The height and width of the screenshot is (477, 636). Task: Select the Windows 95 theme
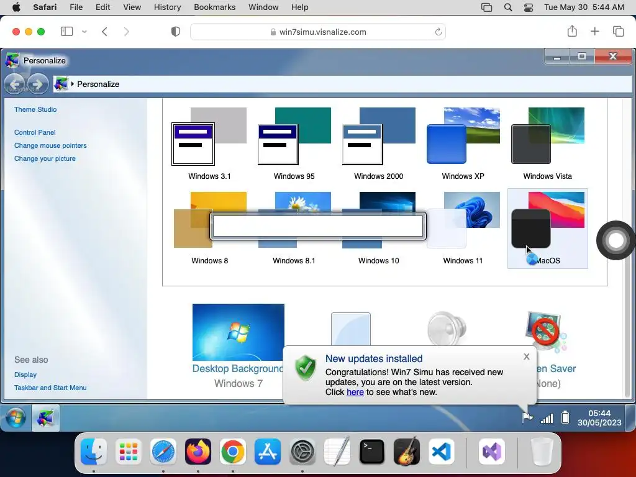(x=294, y=143)
